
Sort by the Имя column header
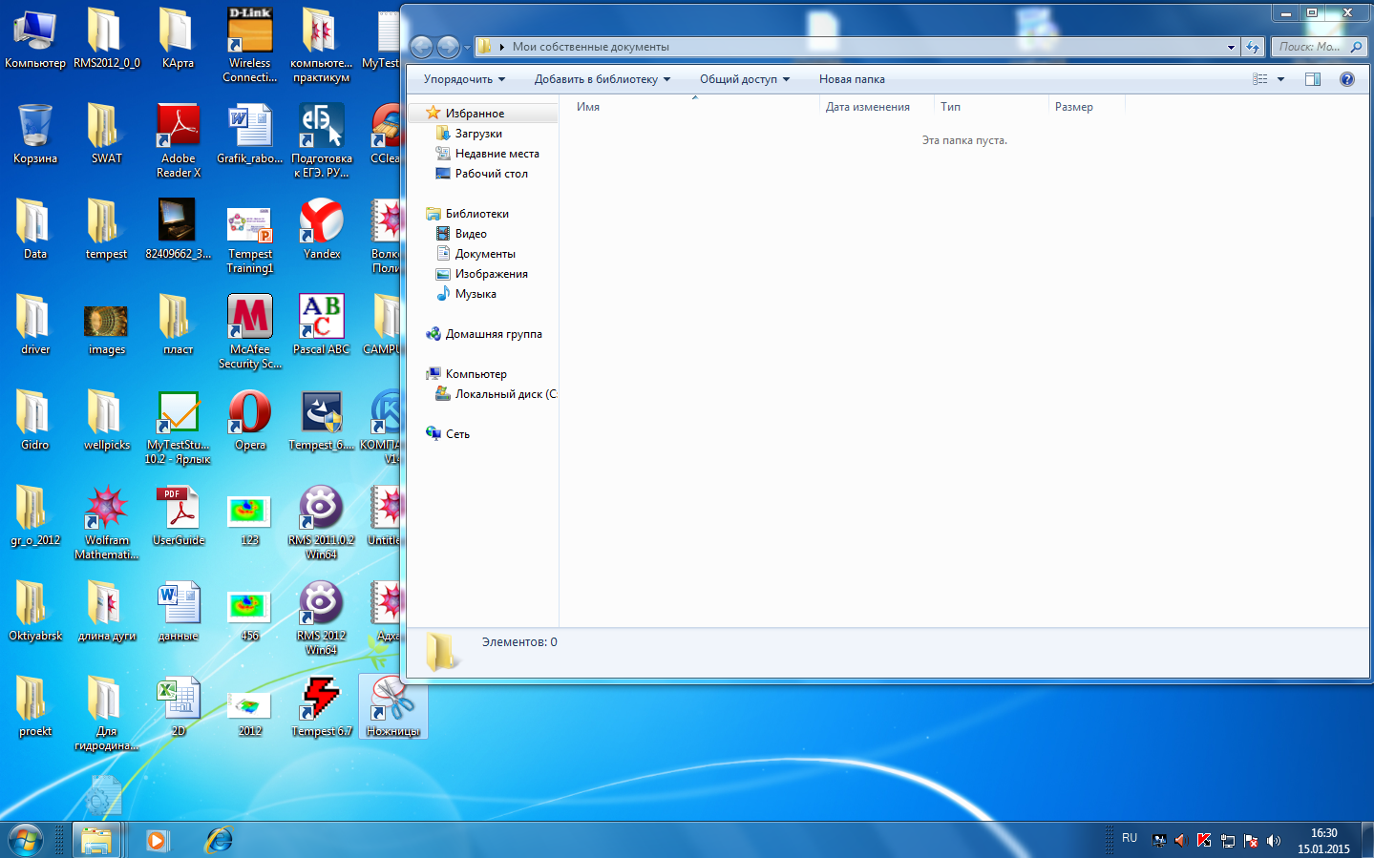pos(695,107)
